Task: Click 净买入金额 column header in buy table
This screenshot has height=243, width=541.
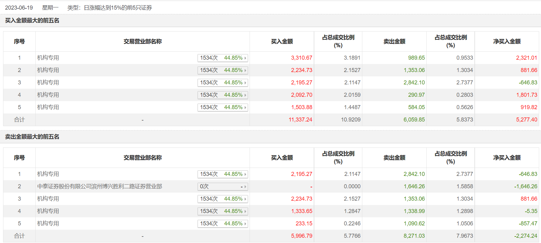Action: coord(507,41)
